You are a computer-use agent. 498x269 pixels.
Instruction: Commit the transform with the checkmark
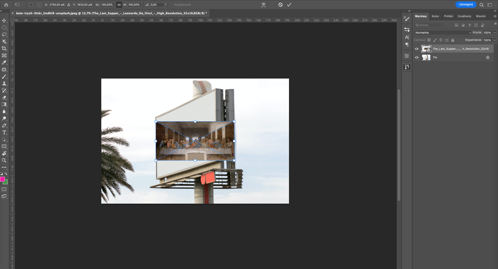pos(289,5)
